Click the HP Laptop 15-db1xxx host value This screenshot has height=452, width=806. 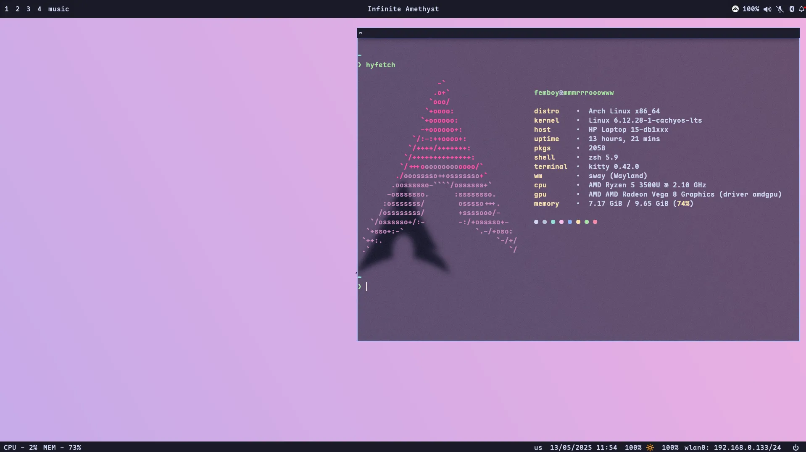(628, 129)
